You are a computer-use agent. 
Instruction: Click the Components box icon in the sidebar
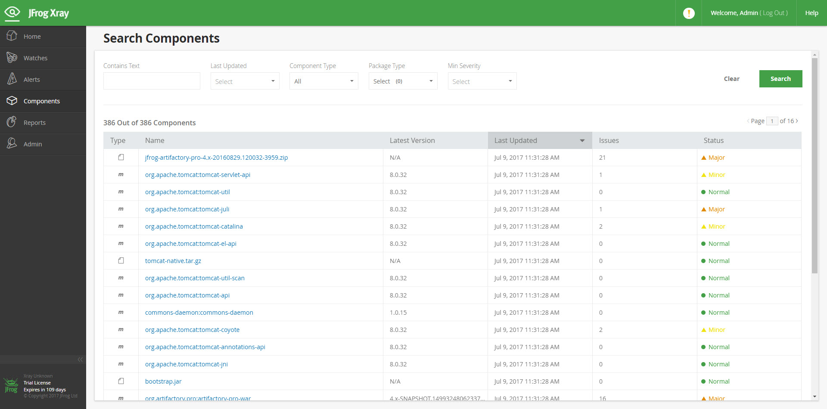click(12, 101)
